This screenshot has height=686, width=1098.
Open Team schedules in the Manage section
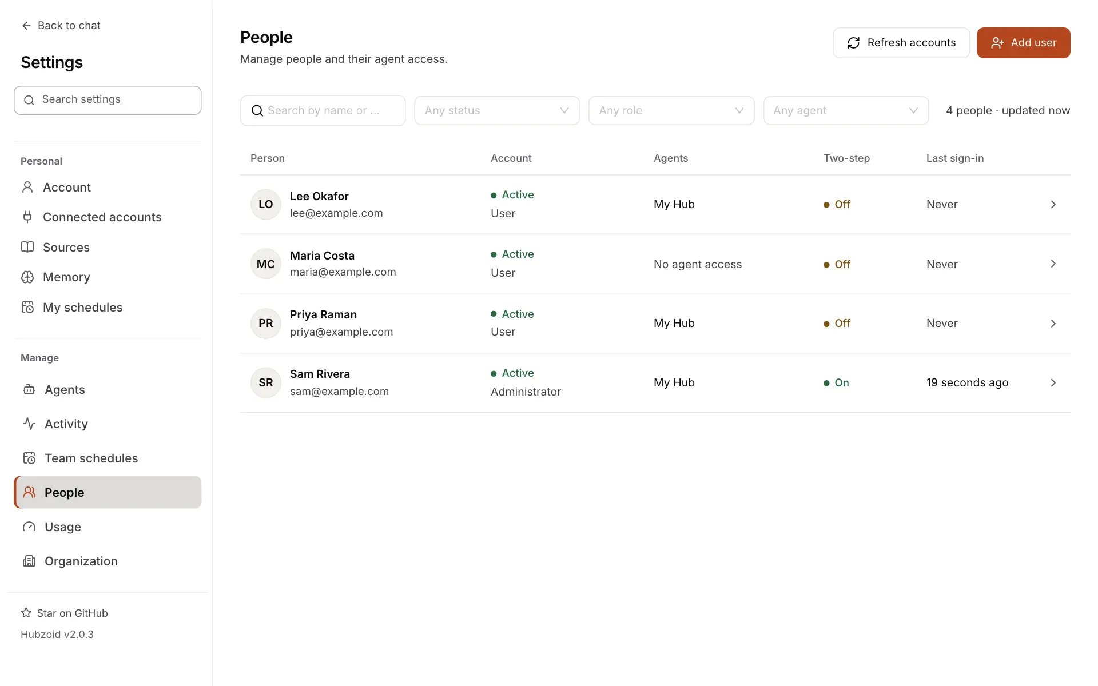[108, 458]
